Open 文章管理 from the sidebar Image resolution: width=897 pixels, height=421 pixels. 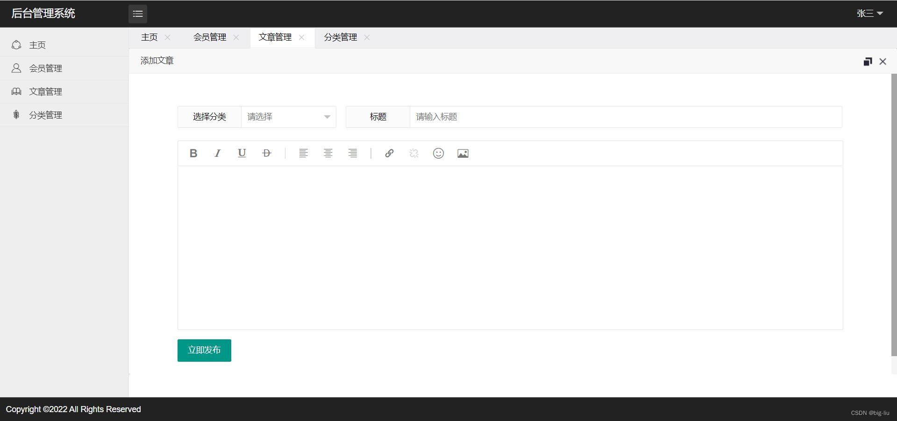coord(64,91)
